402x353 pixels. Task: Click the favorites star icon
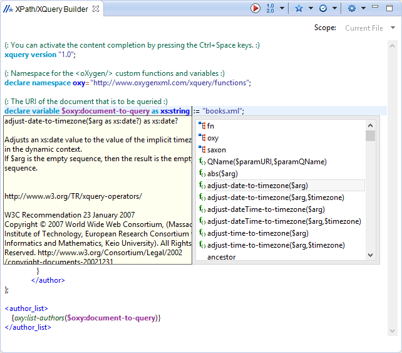point(299,9)
